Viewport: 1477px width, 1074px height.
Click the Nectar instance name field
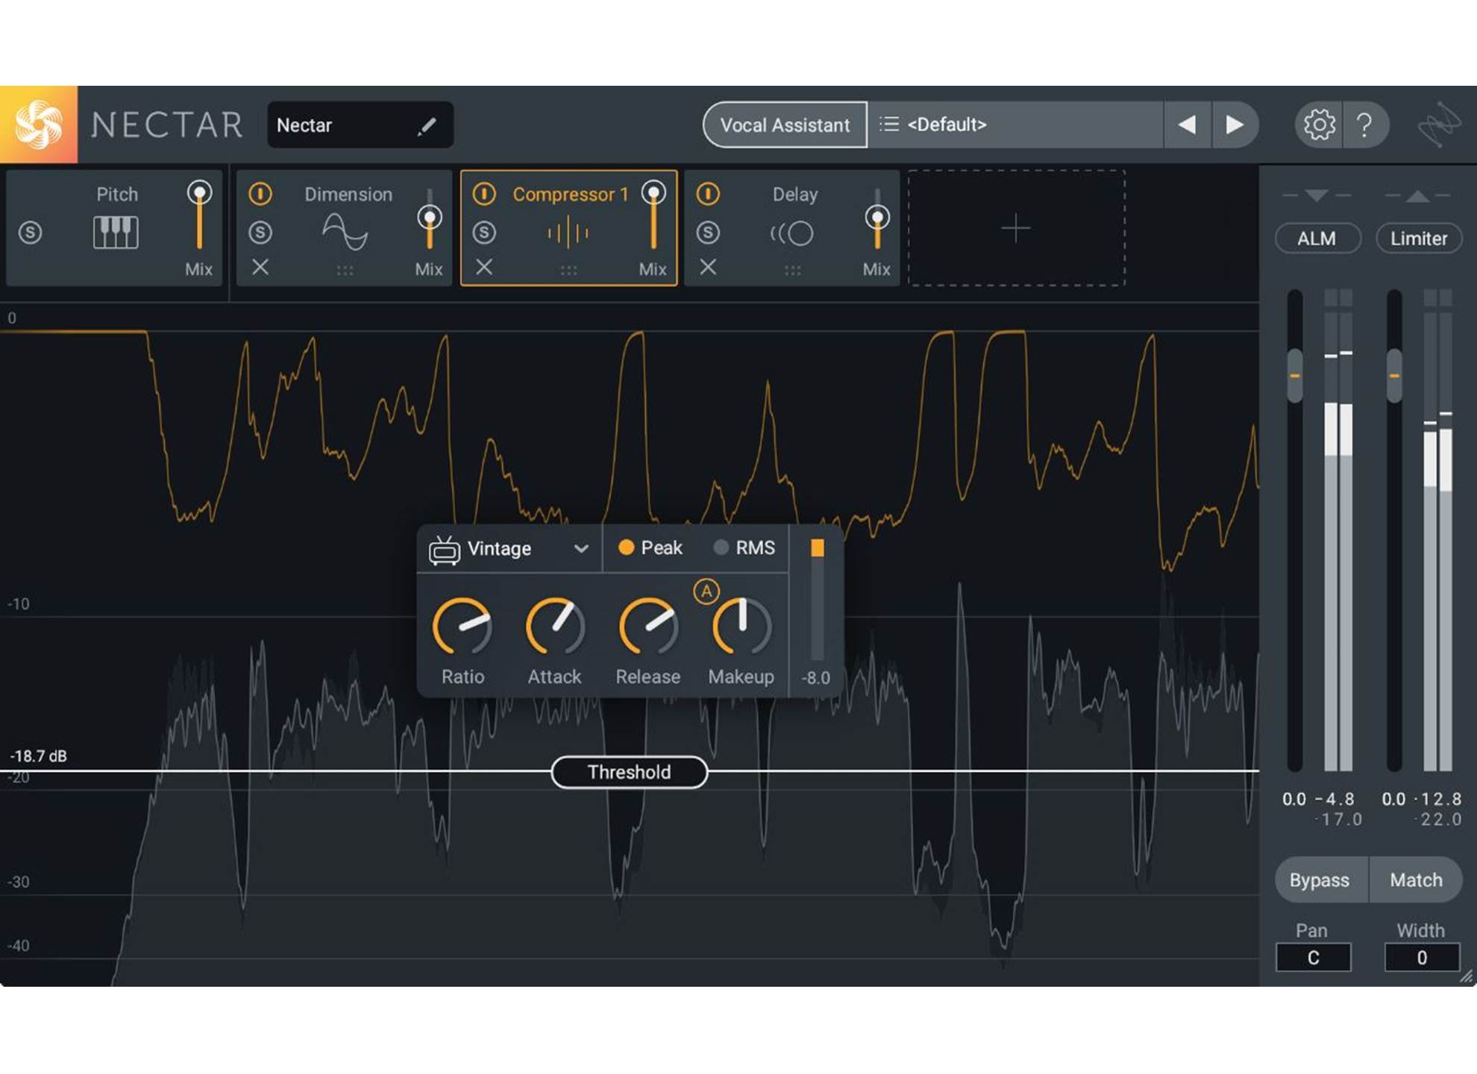tap(360, 125)
